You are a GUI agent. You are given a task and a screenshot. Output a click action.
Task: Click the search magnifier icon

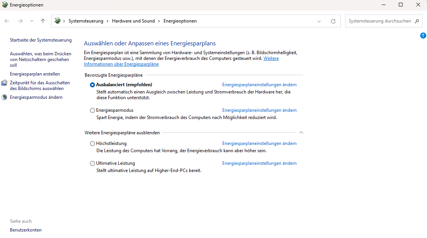coord(417,21)
